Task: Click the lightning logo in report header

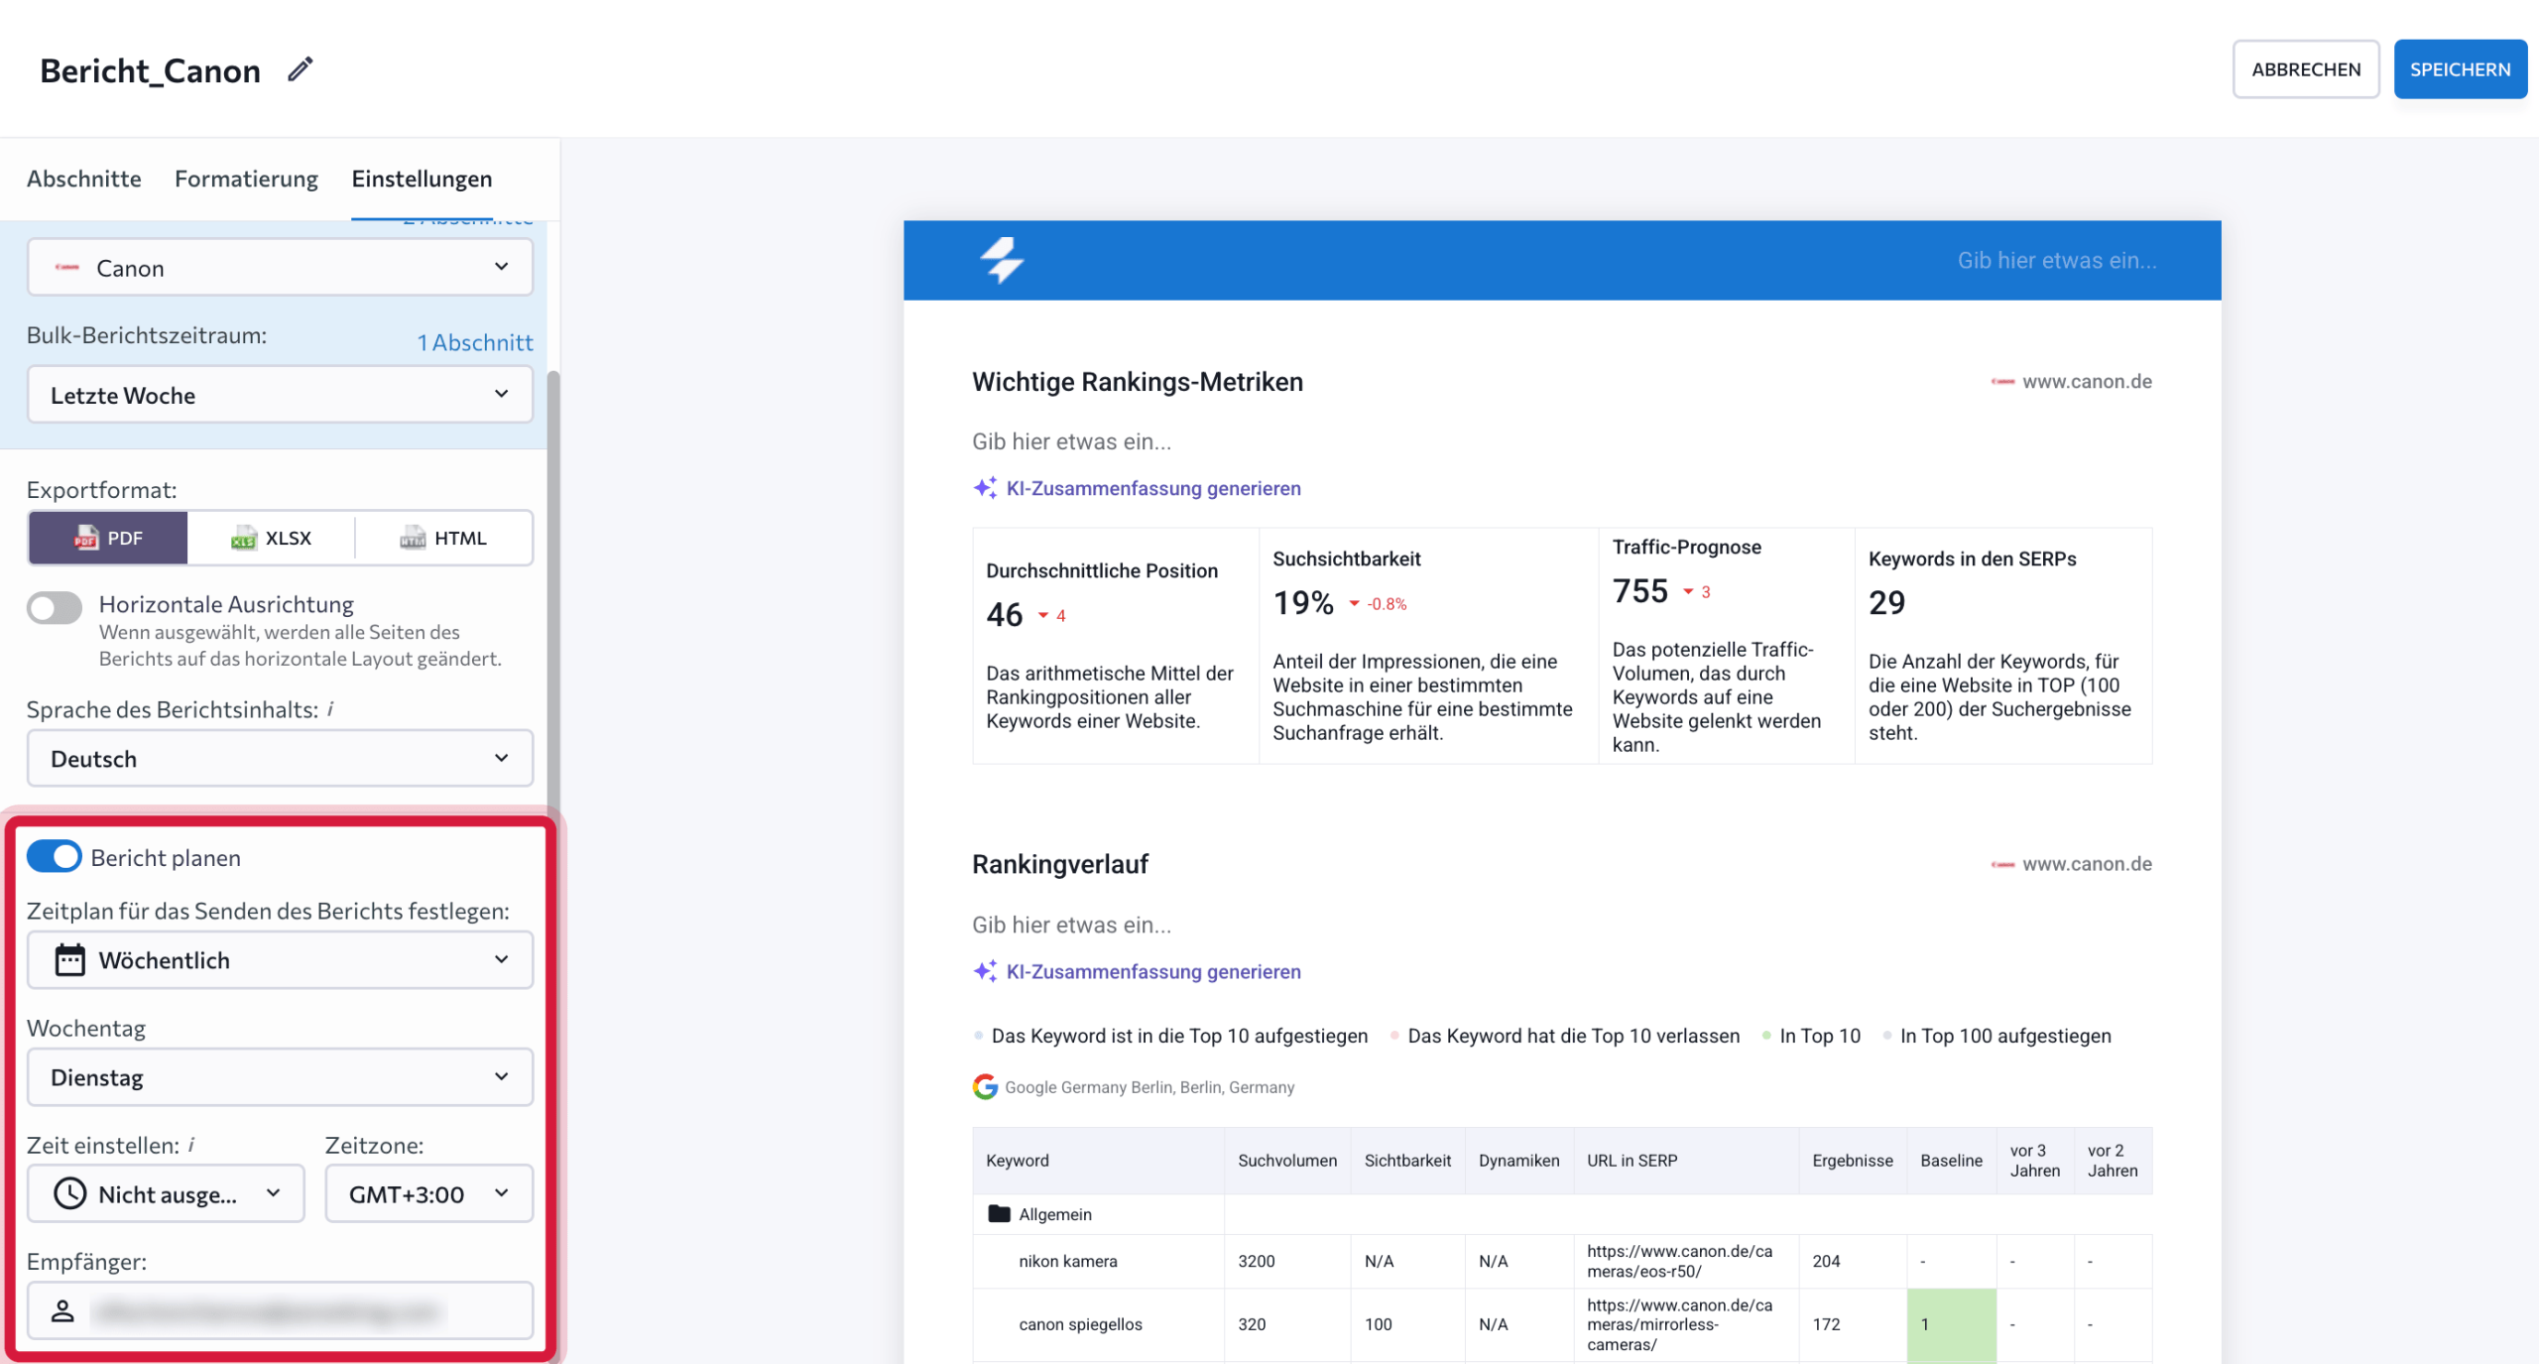Action: (1002, 260)
